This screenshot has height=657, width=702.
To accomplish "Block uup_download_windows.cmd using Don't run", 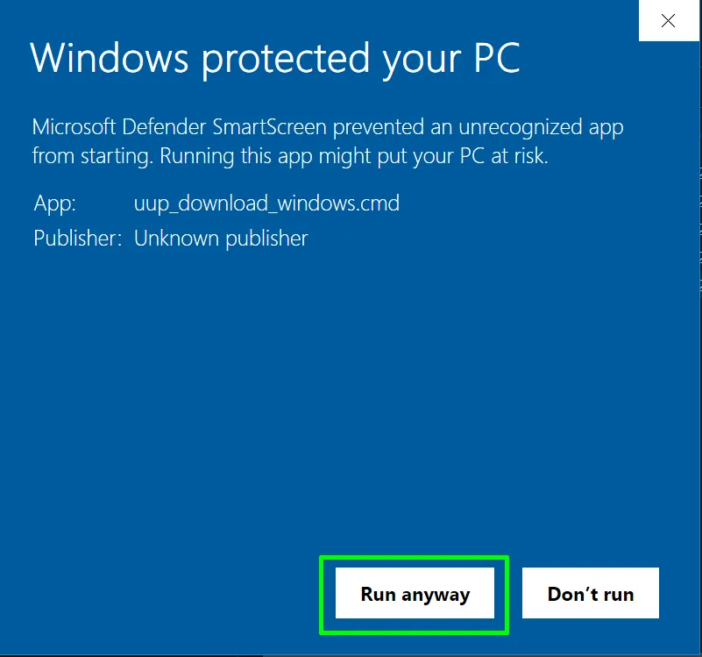I will 590,593.
